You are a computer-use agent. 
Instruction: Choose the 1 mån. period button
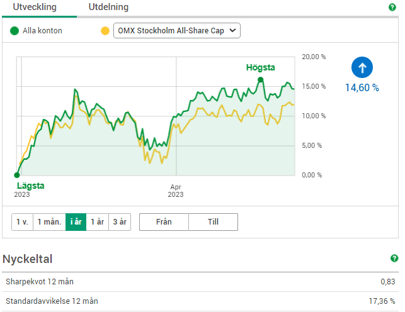(49, 222)
